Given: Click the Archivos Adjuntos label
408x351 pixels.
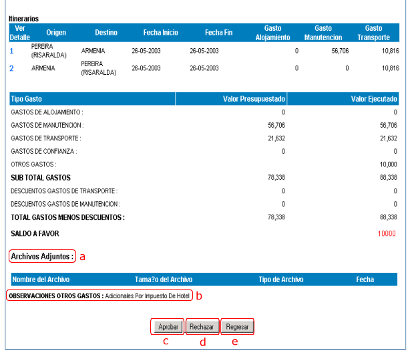Looking at the screenshot, I should click(x=42, y=255).
